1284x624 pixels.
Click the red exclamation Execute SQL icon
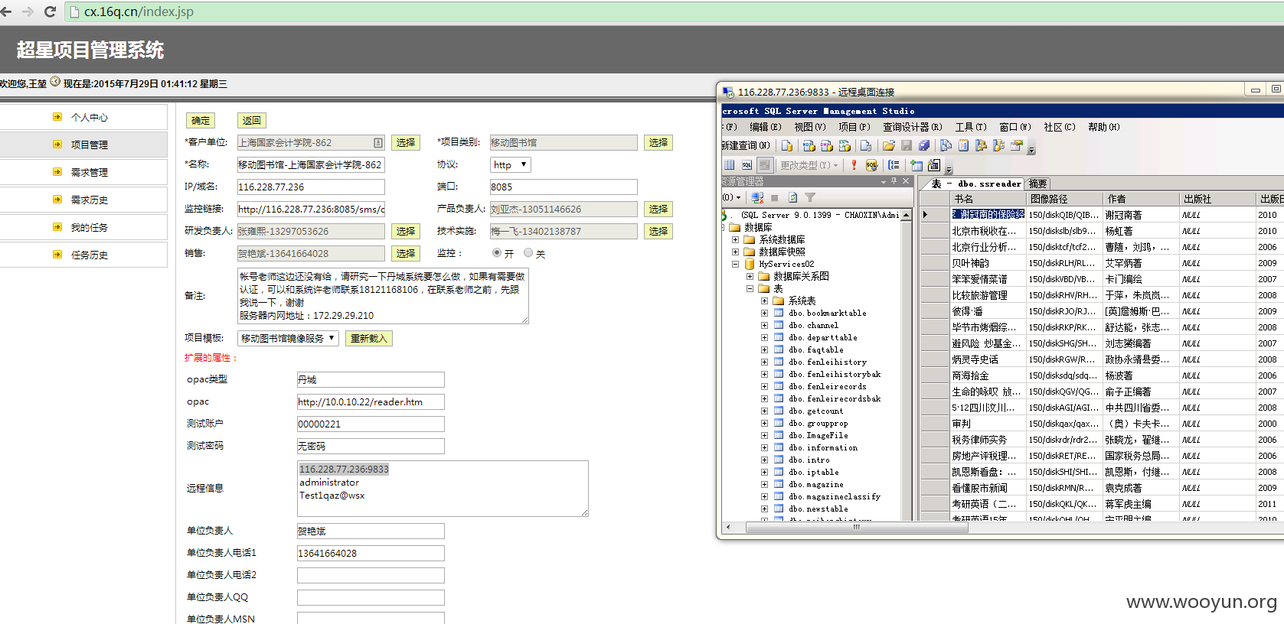click(854, 164)
